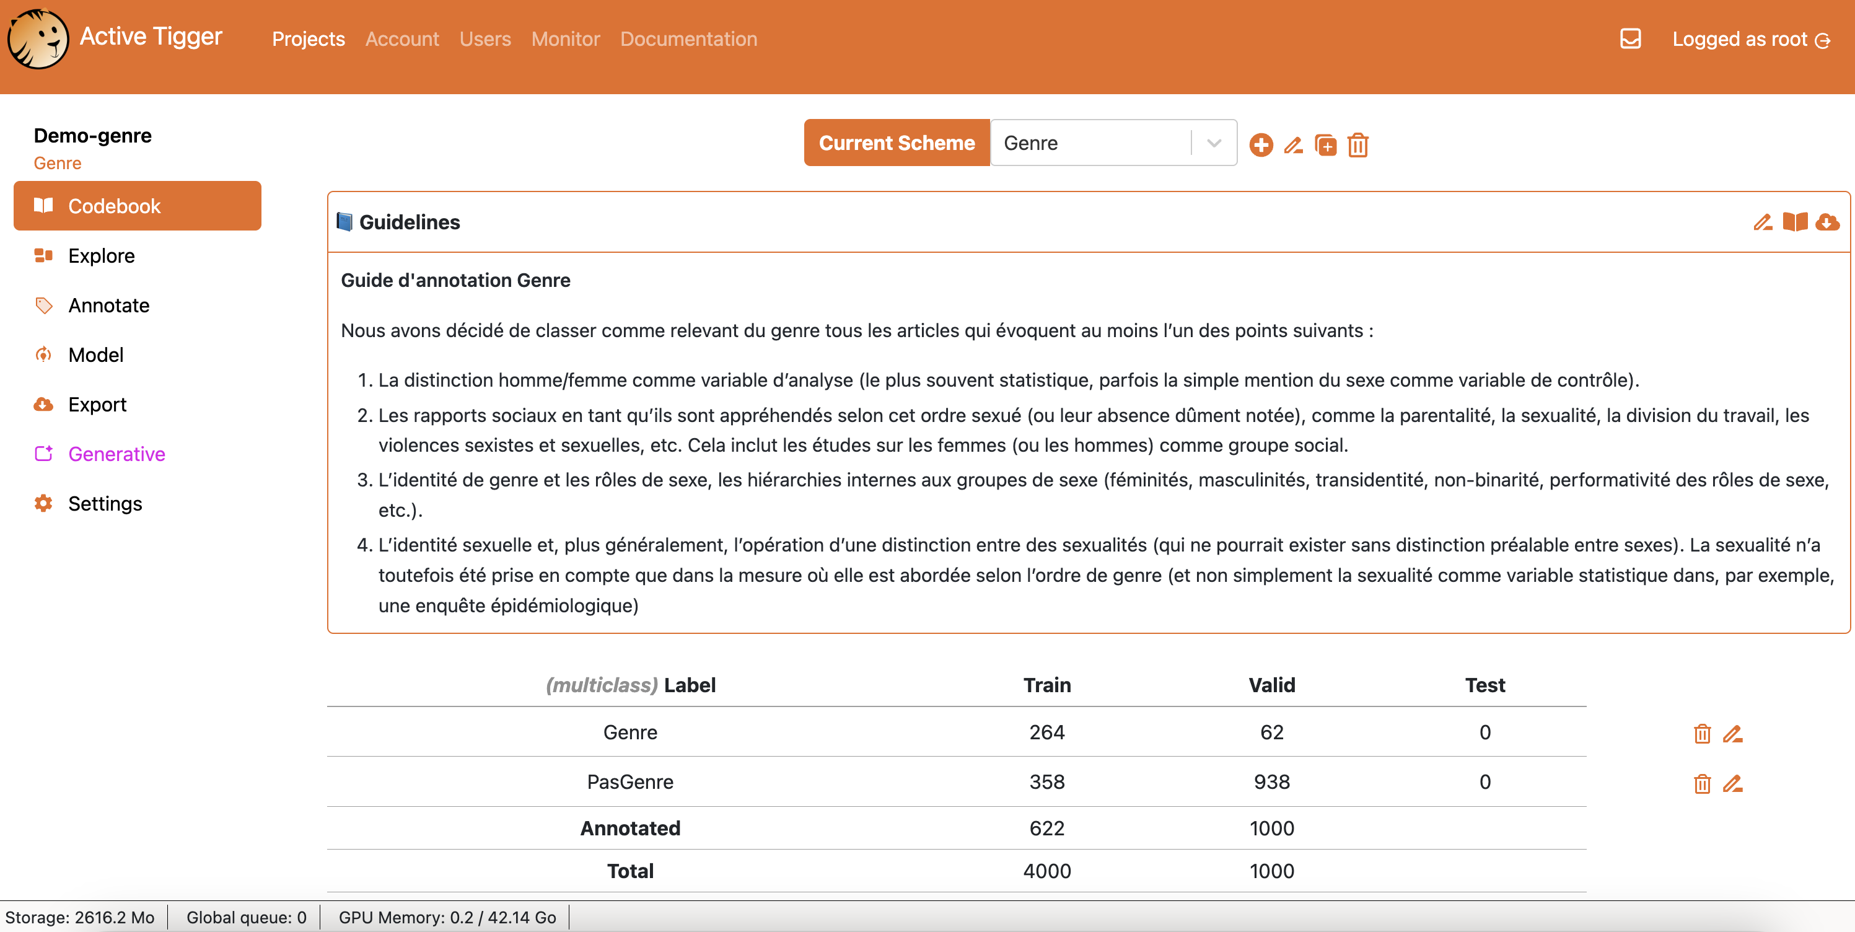Go to the Account page
The width and height of the screenshot is (1855, 932).
pos(402,39)
